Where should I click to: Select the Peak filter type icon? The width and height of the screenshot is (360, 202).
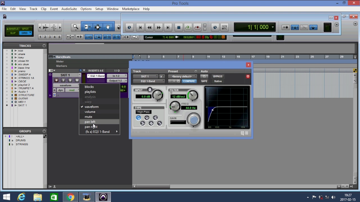[151, 123]
